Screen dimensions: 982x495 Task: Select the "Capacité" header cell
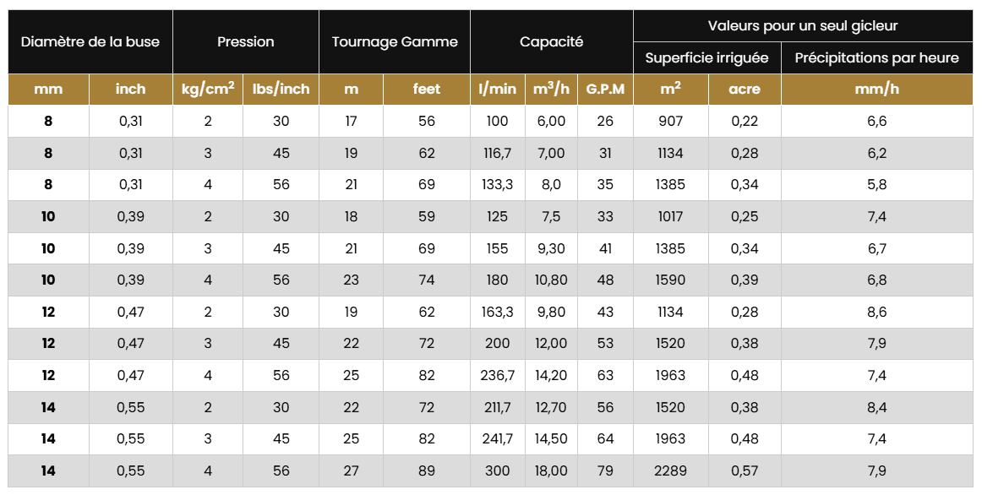pyautogui.click(x=551, y=41)
